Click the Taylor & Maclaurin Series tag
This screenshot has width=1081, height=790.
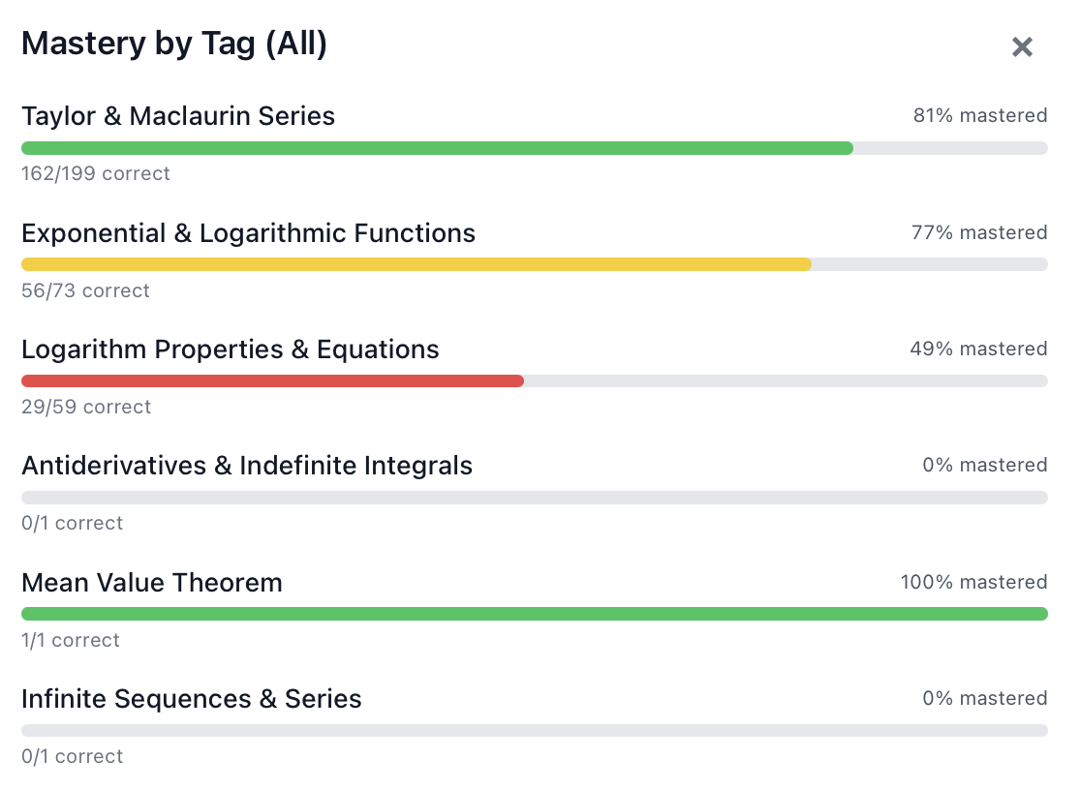click(178, 116)
